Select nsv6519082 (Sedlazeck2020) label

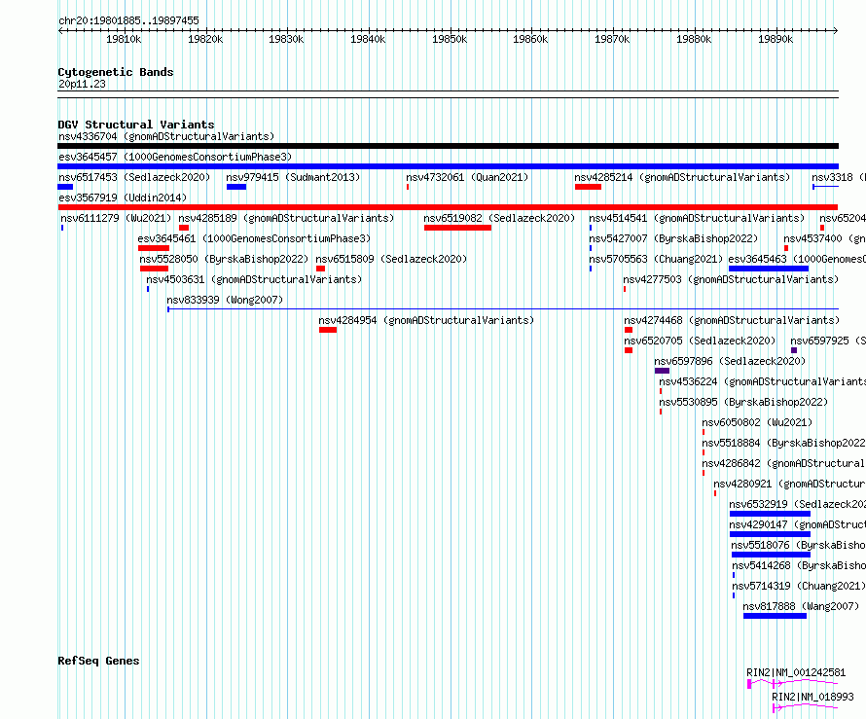click(x=499, y=218)
